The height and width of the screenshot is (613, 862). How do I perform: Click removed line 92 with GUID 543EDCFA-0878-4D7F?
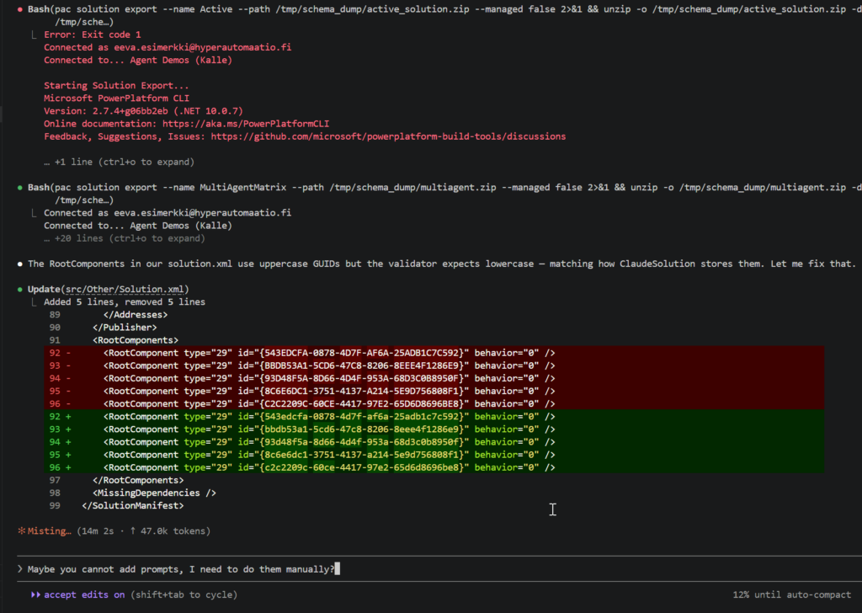434,353
